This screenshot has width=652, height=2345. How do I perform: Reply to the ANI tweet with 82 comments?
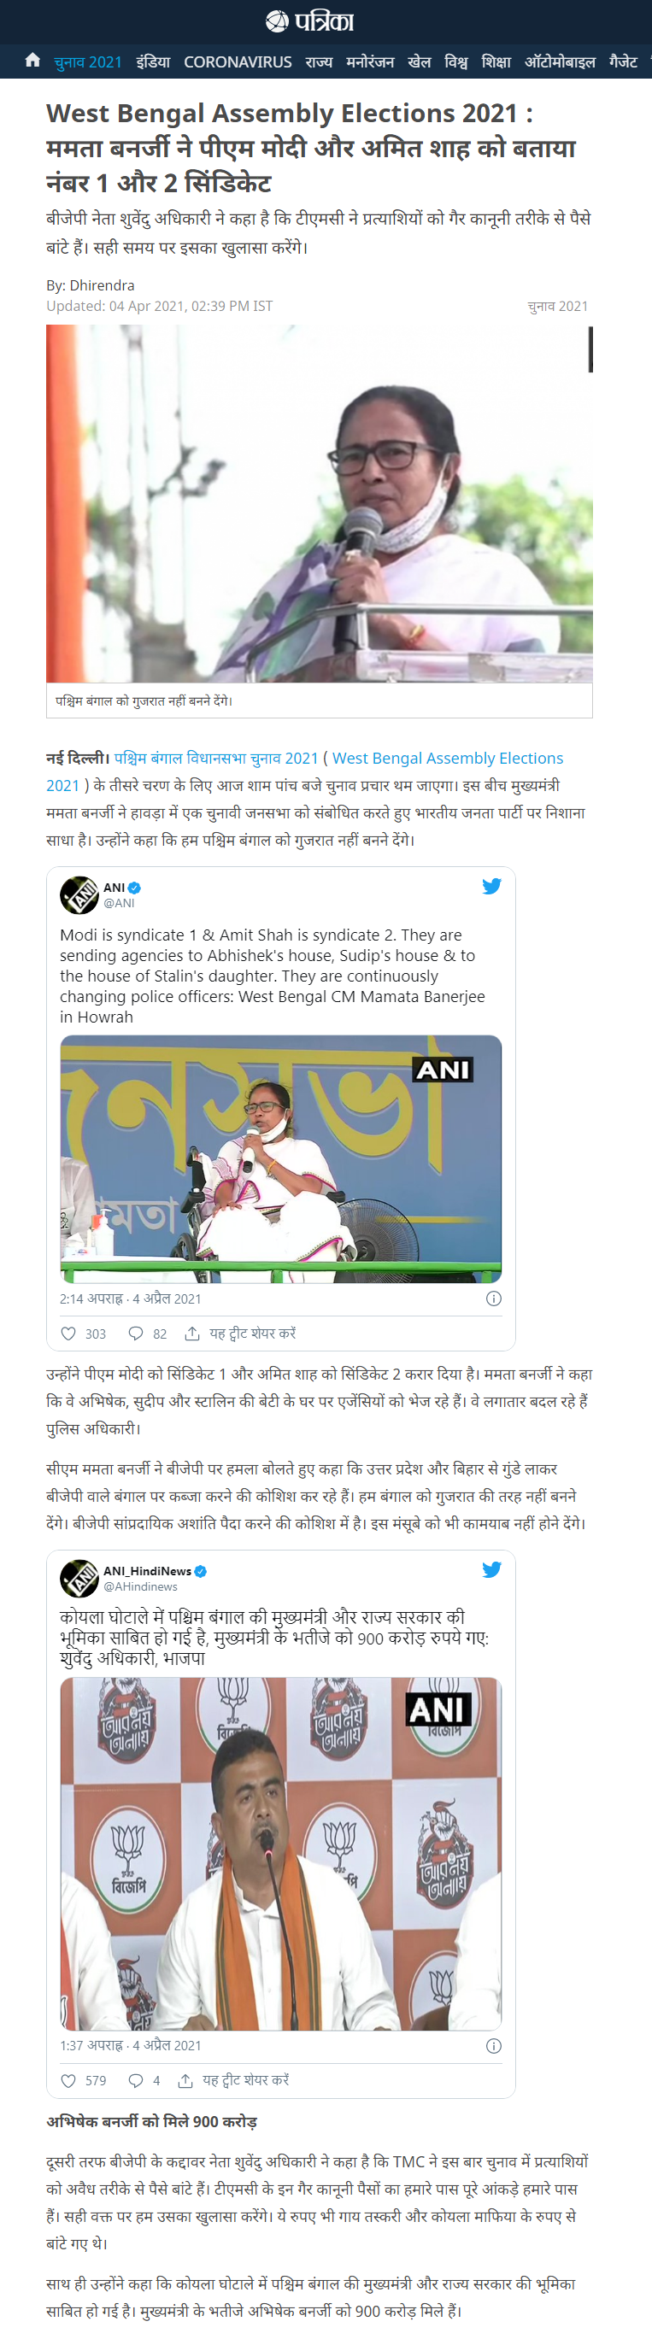136,1334
